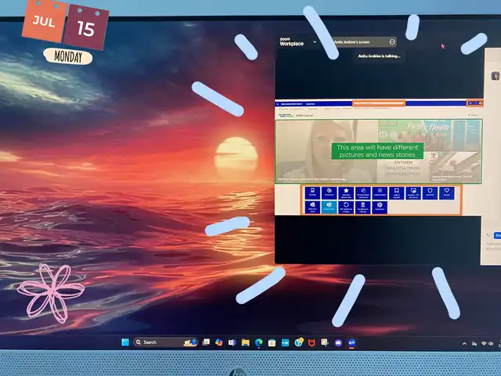Click the star icon tile in the intranet grid
The image size is (501, 376).
pyautogui.click(x=347, y=192)
